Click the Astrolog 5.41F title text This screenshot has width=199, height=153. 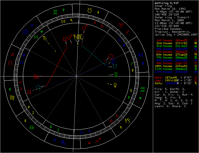click(x=166, y=3)
